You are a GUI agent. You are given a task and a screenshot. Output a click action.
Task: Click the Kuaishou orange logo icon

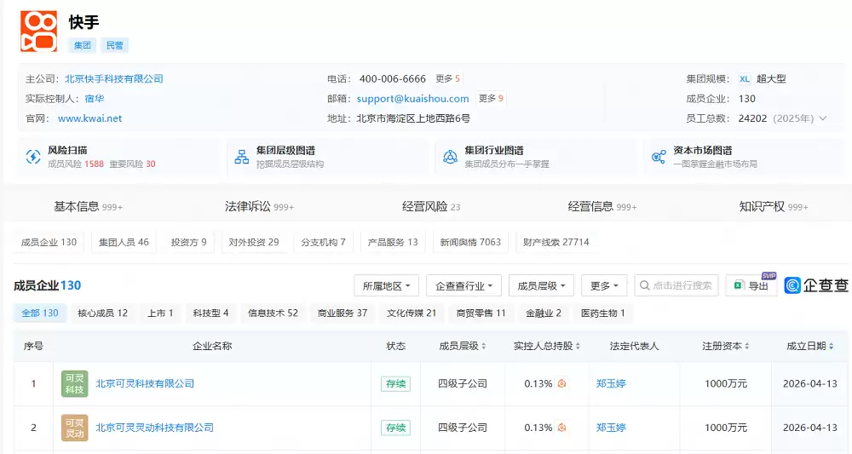point(38,31)
